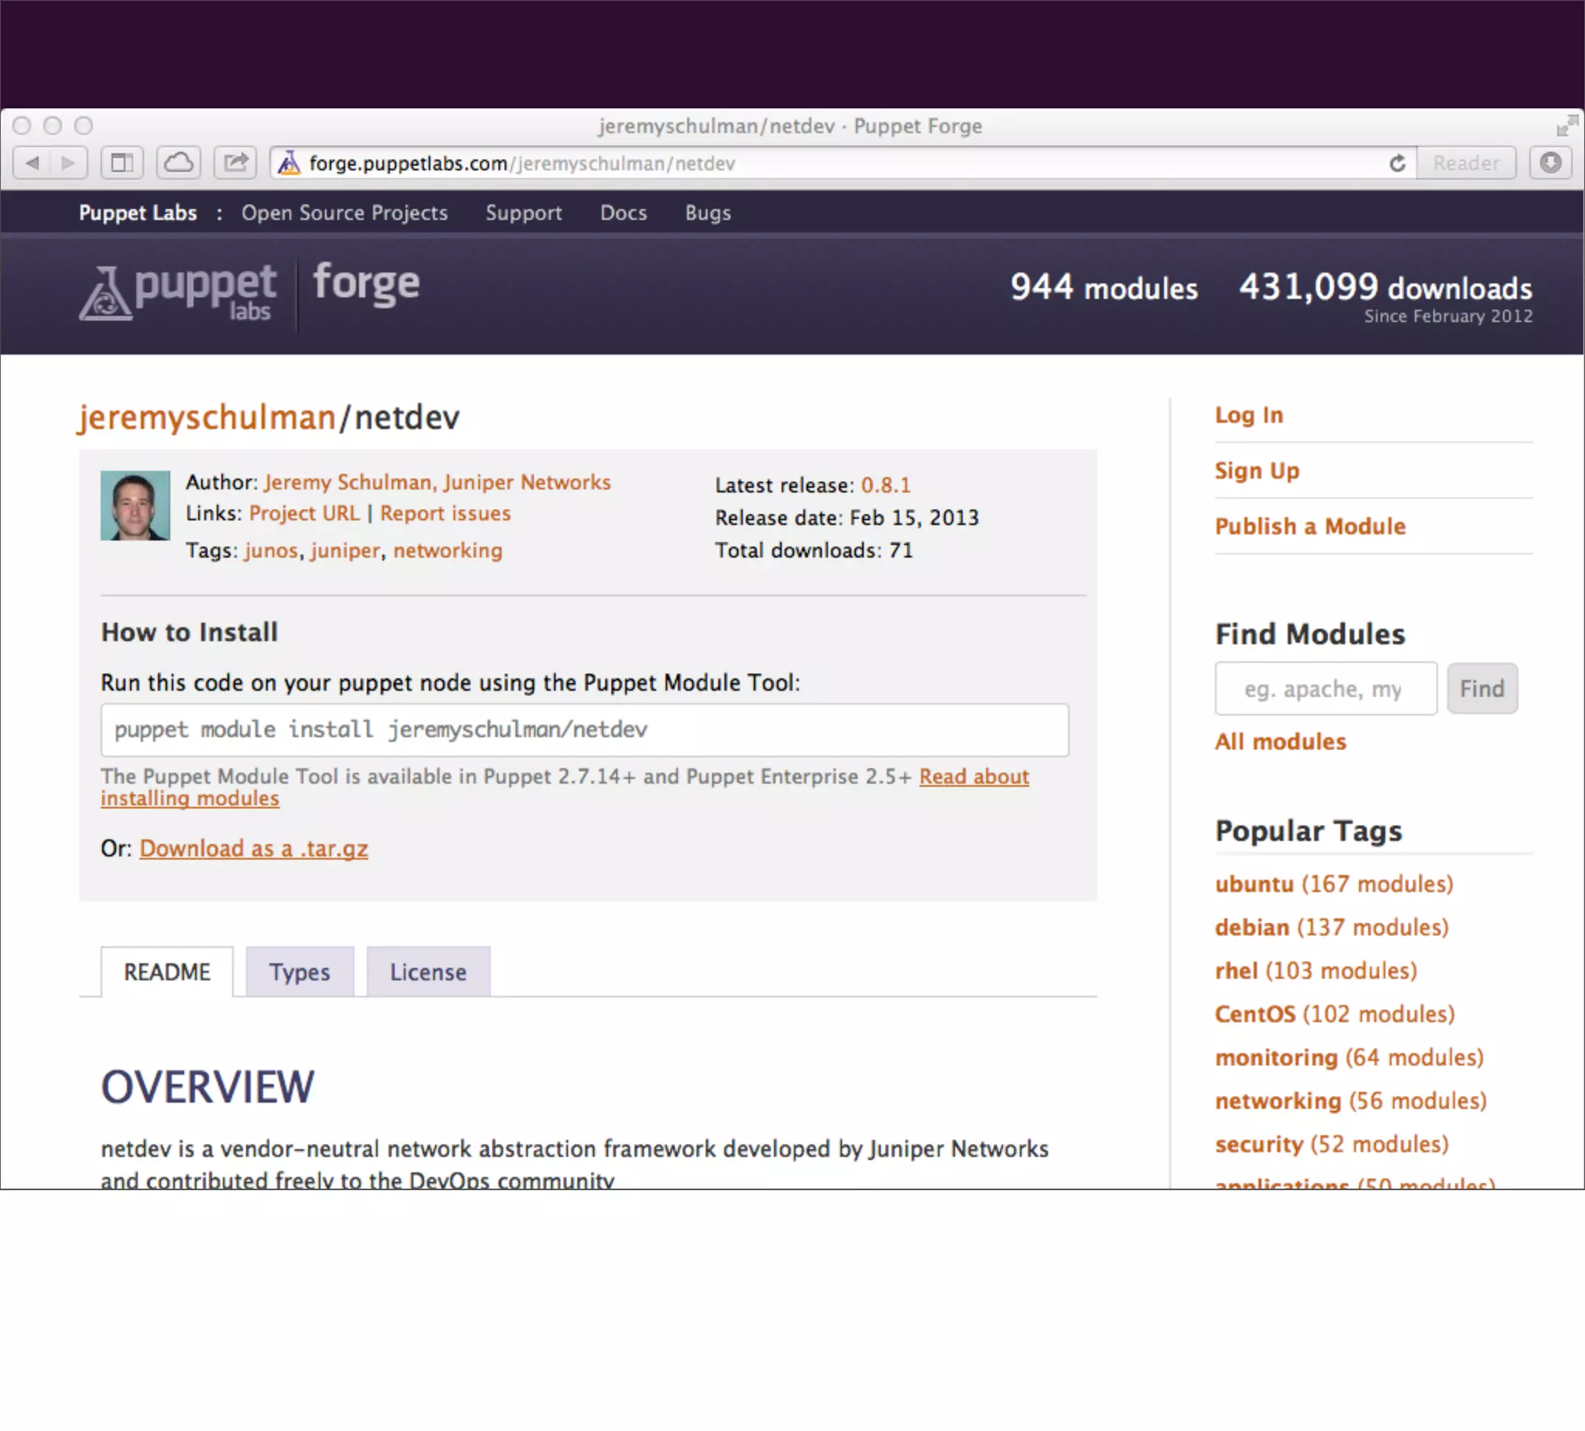Click the share page icon

pyautogui.click(x=235, y=163)
